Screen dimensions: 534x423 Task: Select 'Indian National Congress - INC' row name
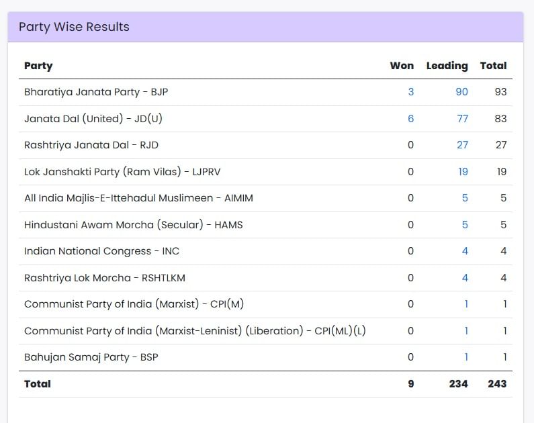click(101, 251)
